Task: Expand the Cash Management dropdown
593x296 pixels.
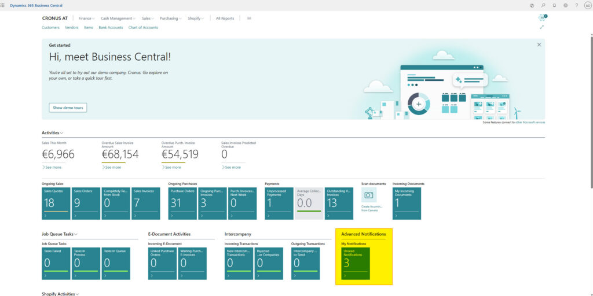Action: tap(118, 18)
